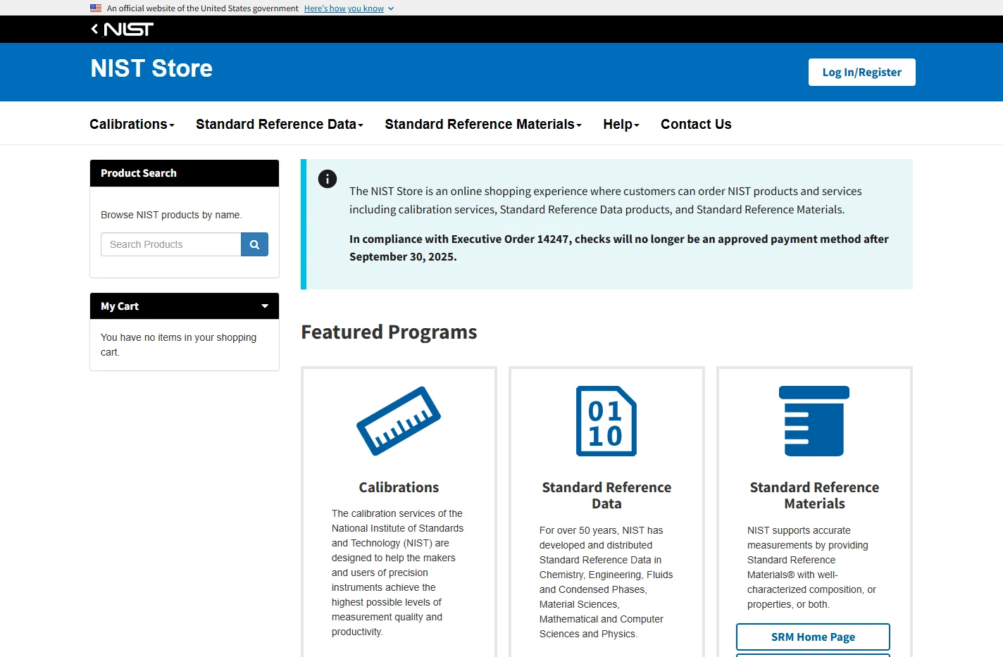Open the Standard Reference Materials menu

(483, 124)
